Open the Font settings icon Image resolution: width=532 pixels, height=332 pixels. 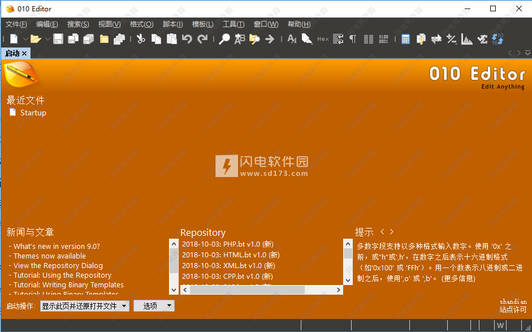click(x=292, y=39)
